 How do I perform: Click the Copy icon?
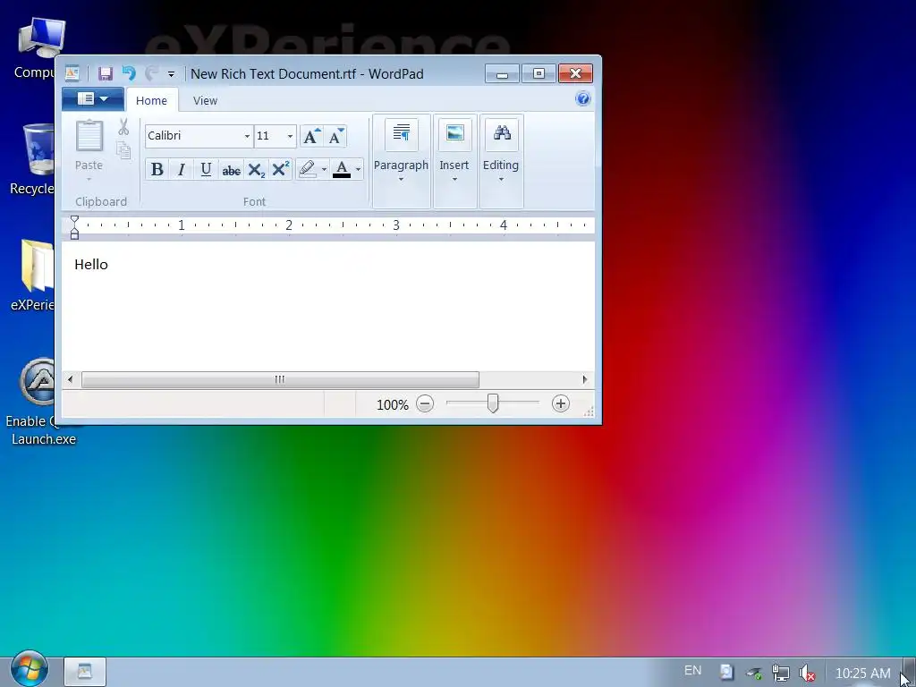(123, 150)
